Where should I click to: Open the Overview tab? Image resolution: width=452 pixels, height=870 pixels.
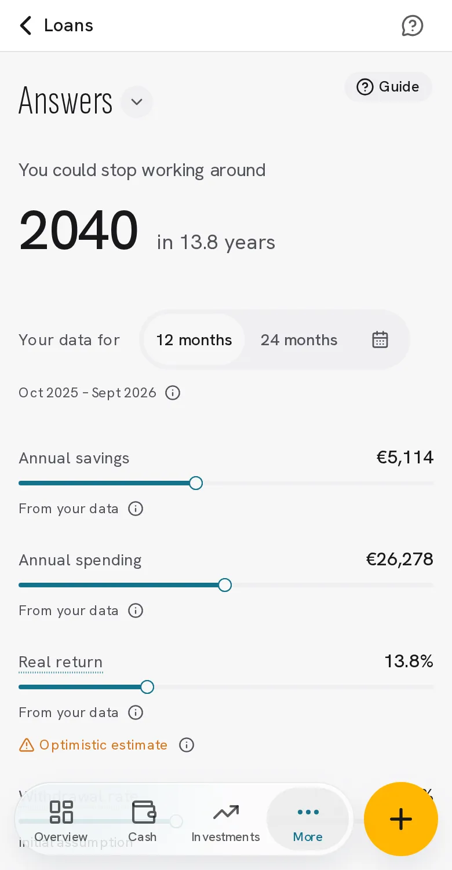(x=61, y=820)
